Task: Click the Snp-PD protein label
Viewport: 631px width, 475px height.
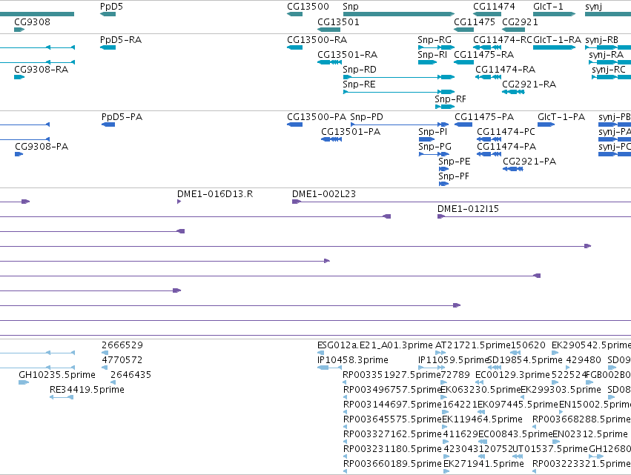Action: click(x=366, y=117)
